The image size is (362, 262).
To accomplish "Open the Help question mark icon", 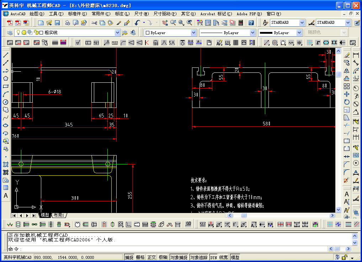I will (x=251, y=23).
